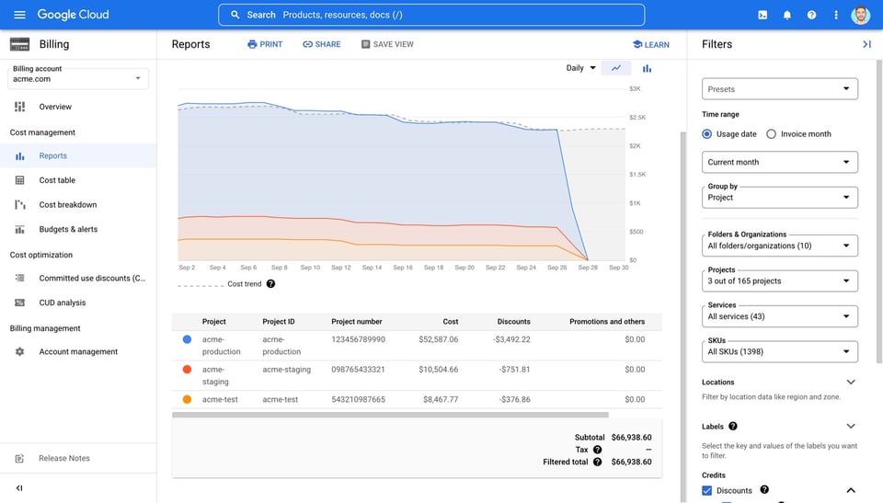Uncheck the Discounts credits checkbox

pos(706,491)
